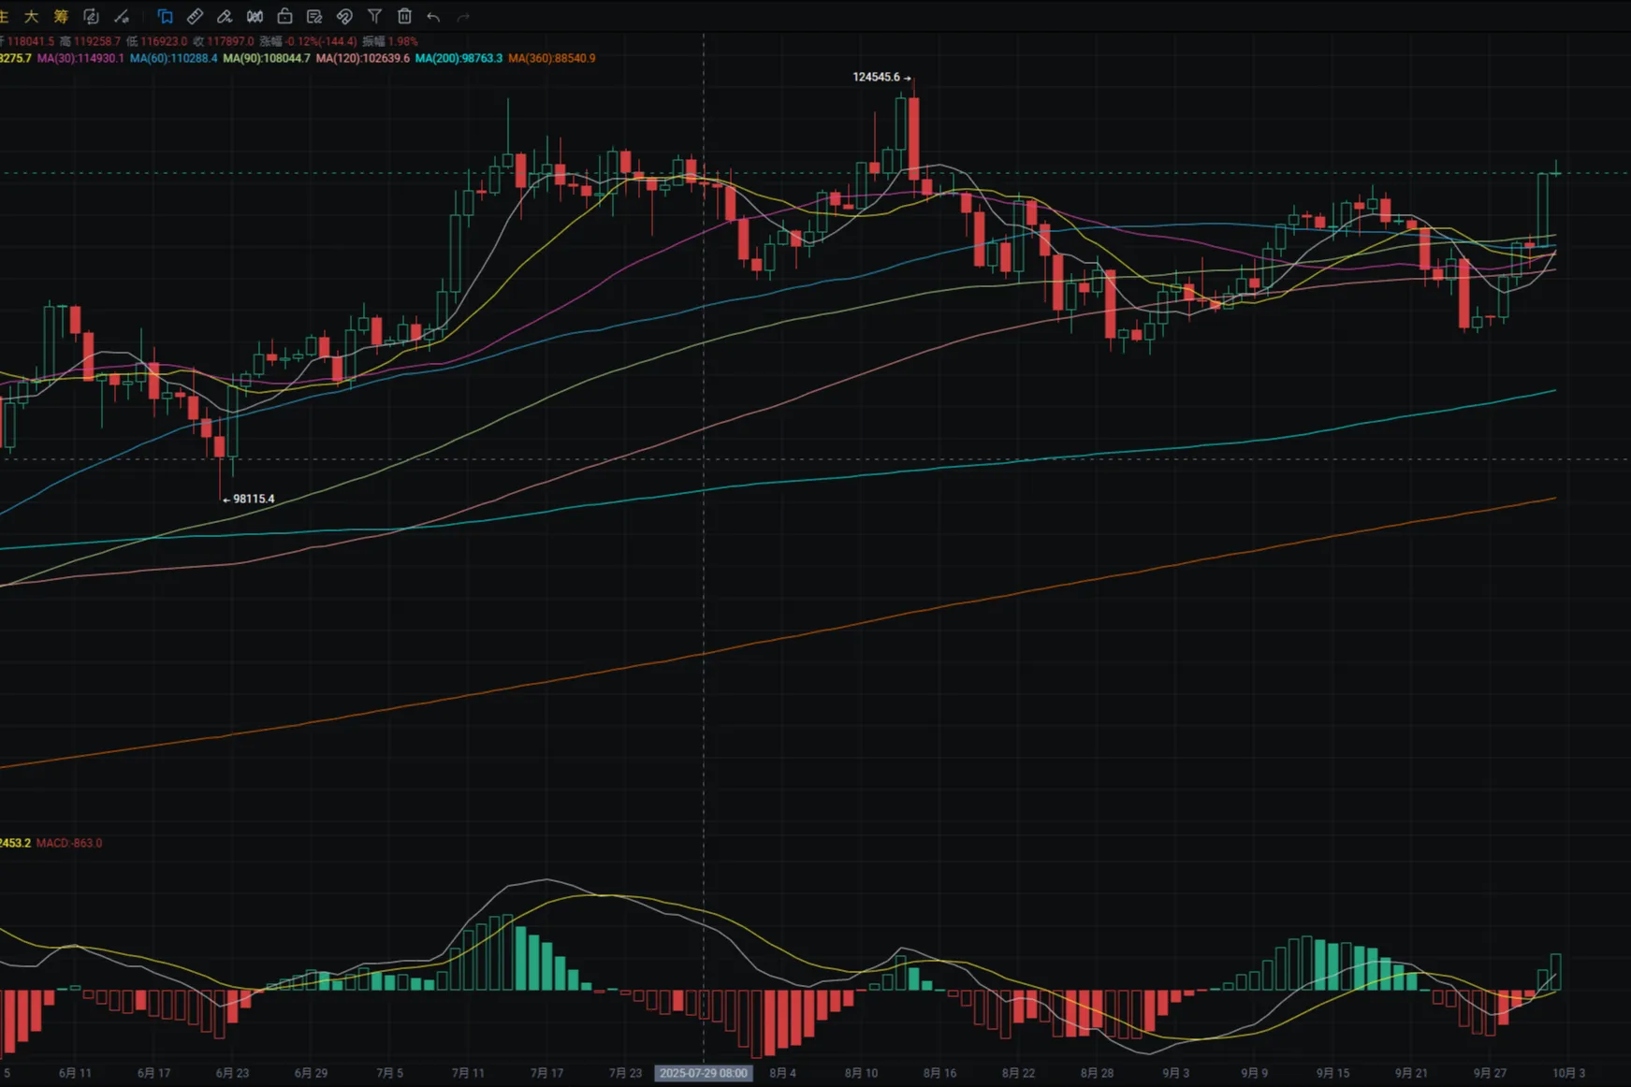
Task: Select the ruler measure tool
Action: [195, 17]
